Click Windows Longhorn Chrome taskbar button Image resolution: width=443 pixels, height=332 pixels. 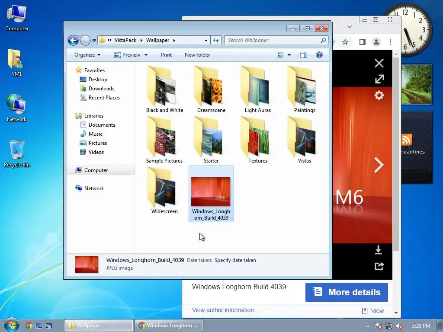[x=168, y=326]
